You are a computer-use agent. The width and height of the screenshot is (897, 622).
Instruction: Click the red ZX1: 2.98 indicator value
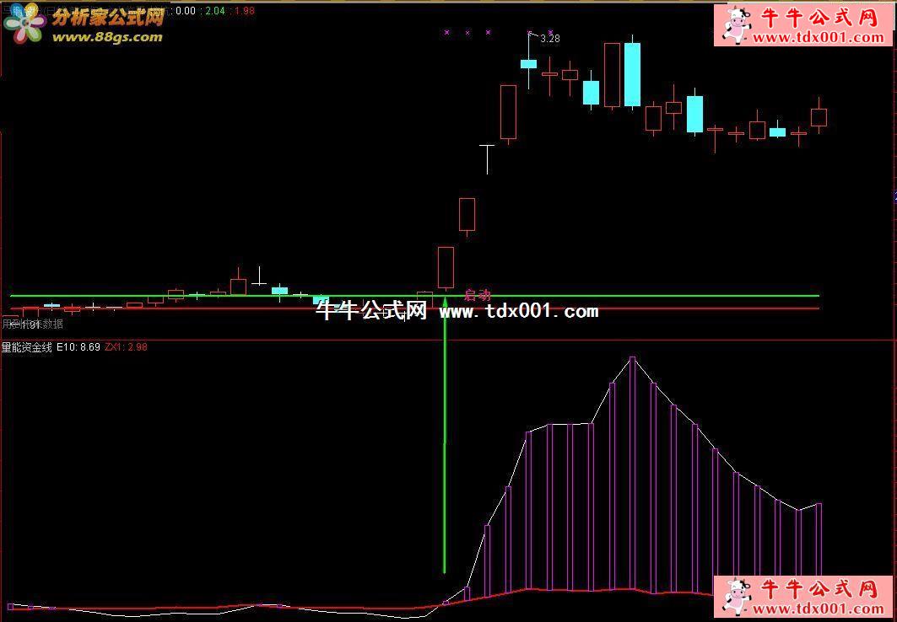point(126,346)
